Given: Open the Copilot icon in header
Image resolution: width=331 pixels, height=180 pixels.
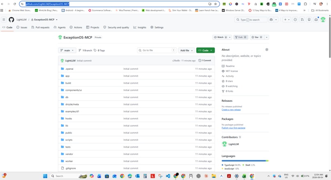Looking at the screenshot, I should (271, 20).
